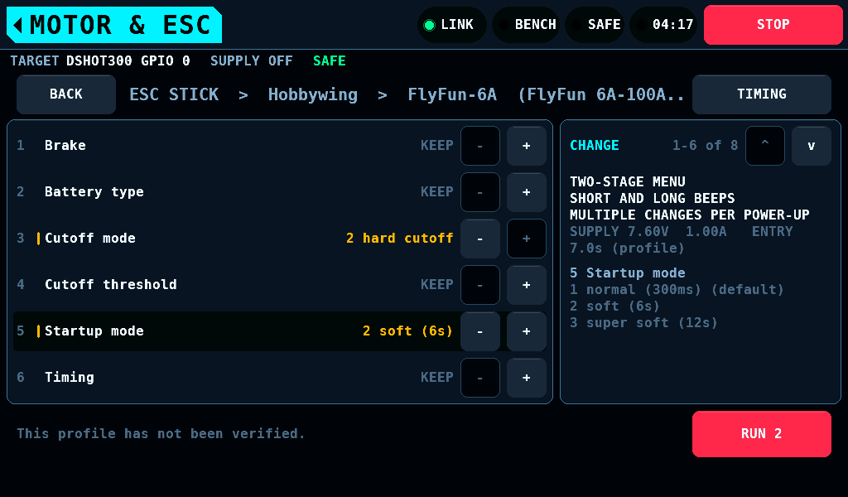This screenshot has height=497, width=848.
Task: Select the Cutoff threshold row
Action: (280, 285)
